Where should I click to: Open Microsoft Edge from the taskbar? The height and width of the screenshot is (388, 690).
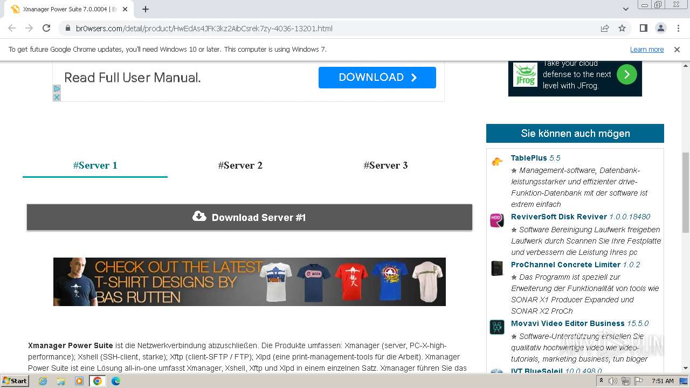[x=115, y=381]
